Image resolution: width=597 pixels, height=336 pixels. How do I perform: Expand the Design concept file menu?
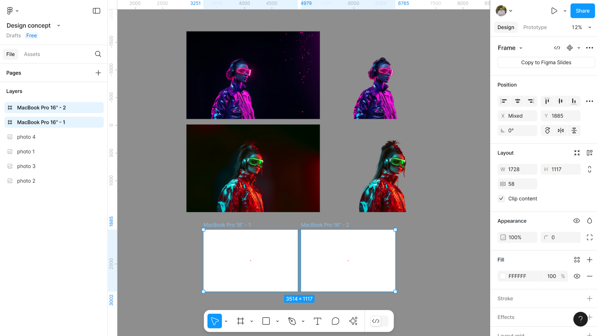(x=59, y=26)
